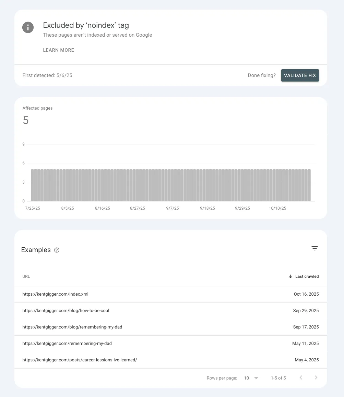Select the URL row crawled May 11, 2025

67,344
